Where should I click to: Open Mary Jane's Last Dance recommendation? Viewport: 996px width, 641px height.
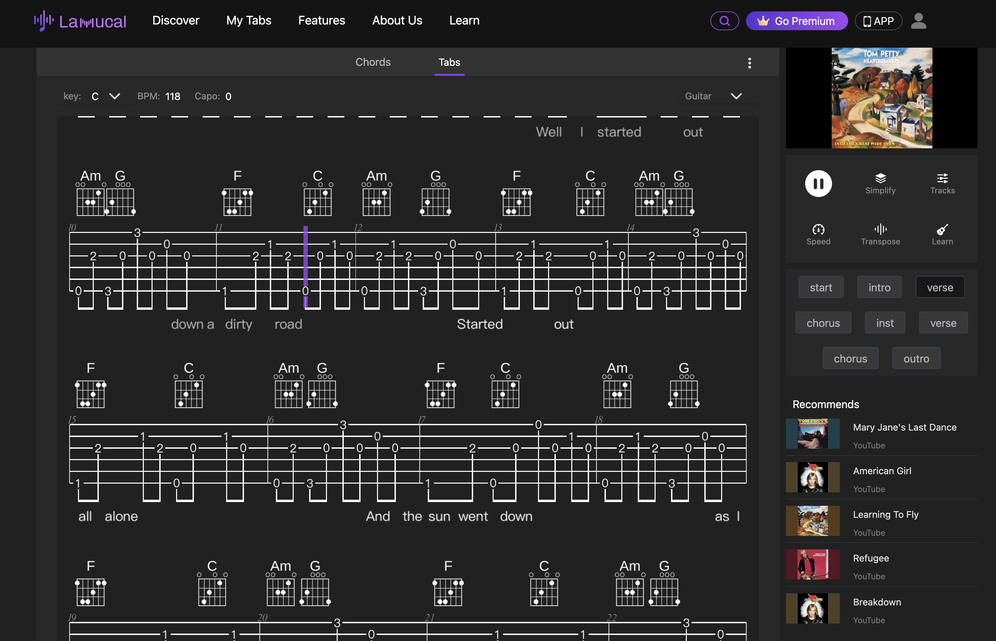(904, 427)
